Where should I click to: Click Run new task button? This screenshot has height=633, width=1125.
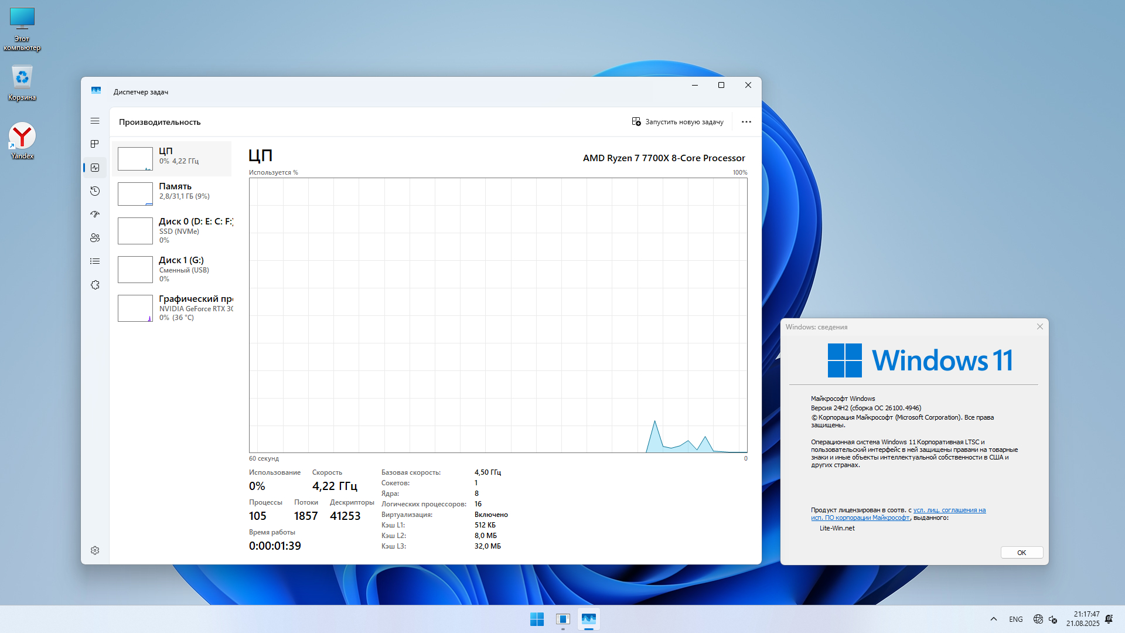(677, 122)
